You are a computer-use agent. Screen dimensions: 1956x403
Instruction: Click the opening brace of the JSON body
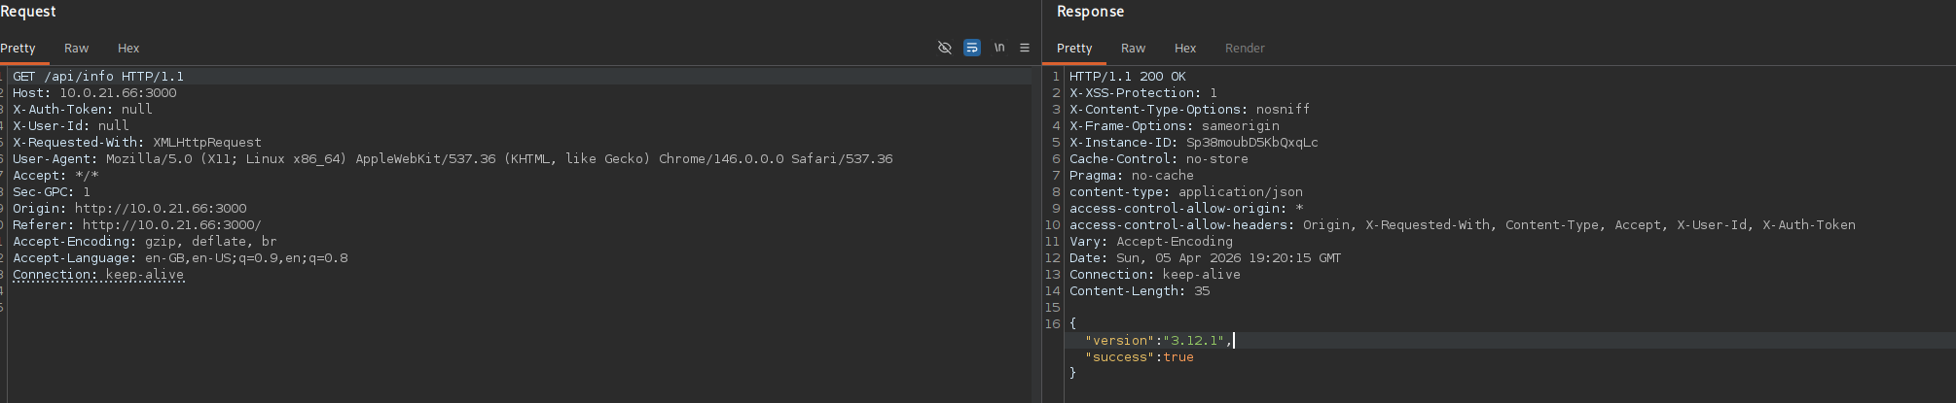pos(1073,323)
